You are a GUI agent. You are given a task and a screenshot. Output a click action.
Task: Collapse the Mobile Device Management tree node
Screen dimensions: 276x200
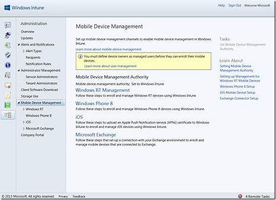[19, 103]
